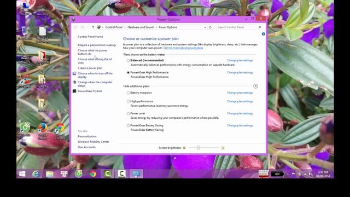Click the taskbar clock showing 2:10 PM
350x197 pixels.
click(x=323, y=174)
